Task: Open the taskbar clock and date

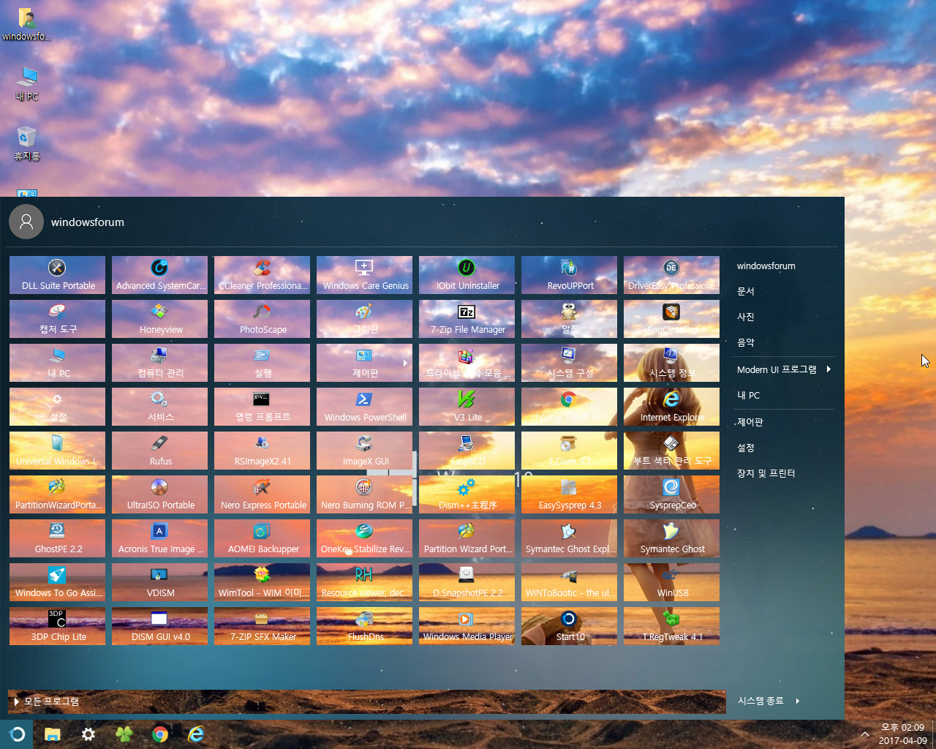Action: pyautogui.click(x=902, y=734)
